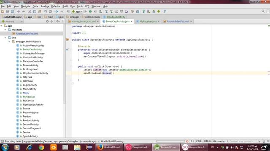The height and width of the screenshot is (151, 270).
Task: Click the Save All toolbar icon
Action: click(8, 11)
